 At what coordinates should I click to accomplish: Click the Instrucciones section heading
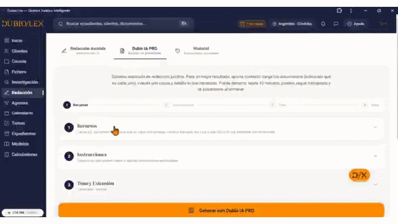point(92,155)
